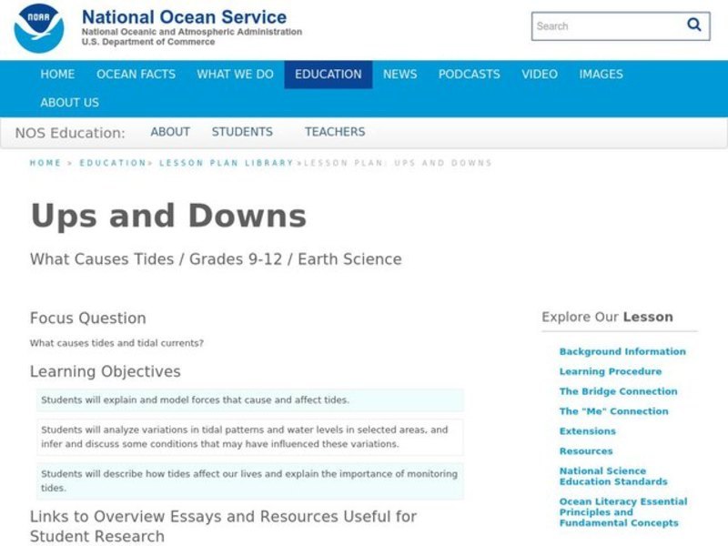Image resolution: width=728 pixels, height=546 pixels.
Task: Open the EDUCATION menu item
Action: coord(328,75)
